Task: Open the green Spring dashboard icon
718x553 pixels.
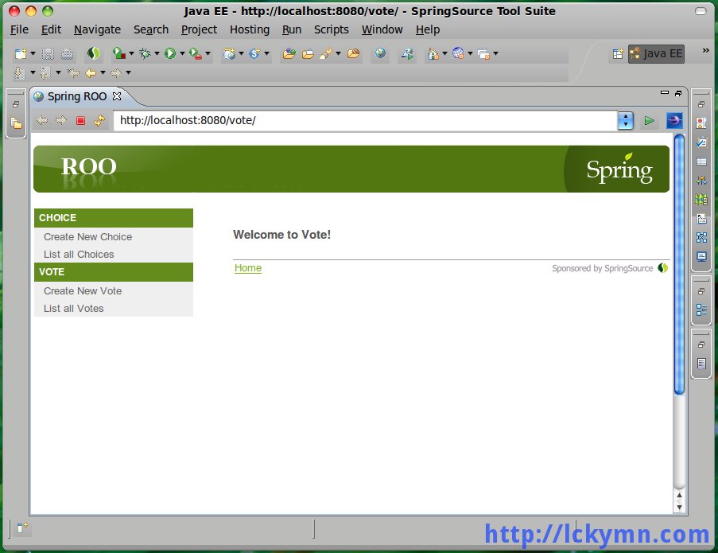Action: (x=93, y=54)
